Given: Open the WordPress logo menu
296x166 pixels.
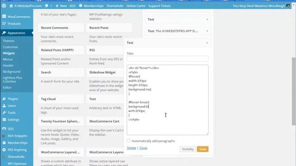Looking at the screenshot, I should point(4,6).
